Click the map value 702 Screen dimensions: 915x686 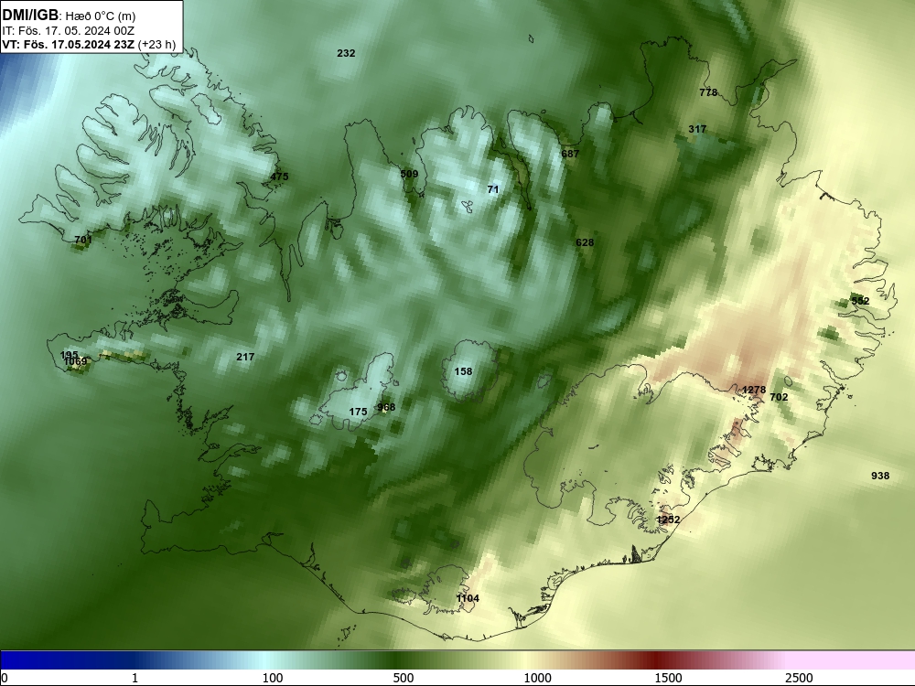point(779,397)
